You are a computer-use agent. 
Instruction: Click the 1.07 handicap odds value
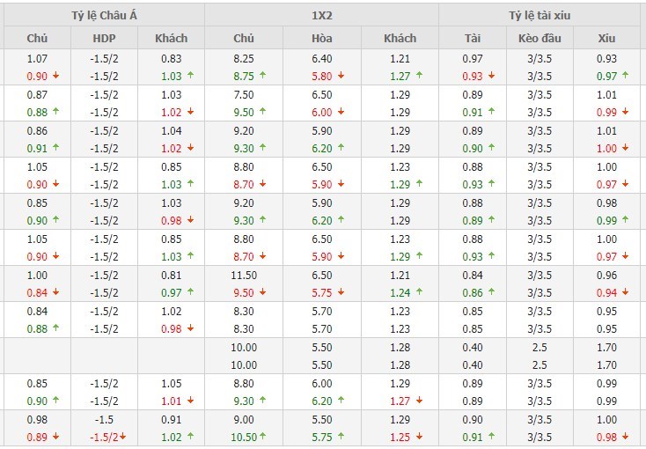pyautogui.click(x=37, y=58)
